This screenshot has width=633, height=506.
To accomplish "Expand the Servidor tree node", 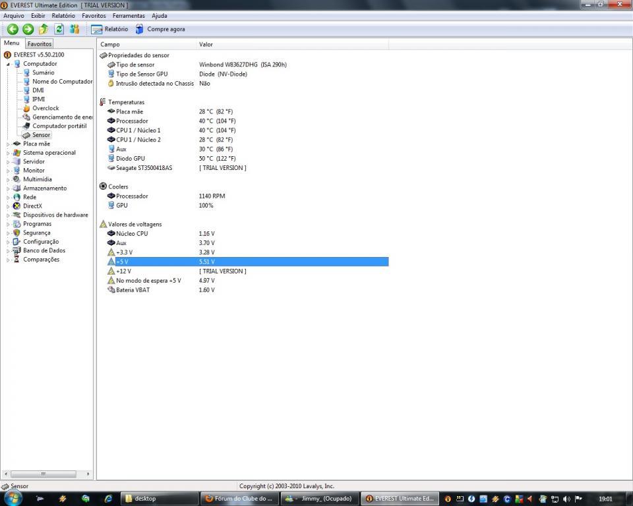I will coord(8,162).
